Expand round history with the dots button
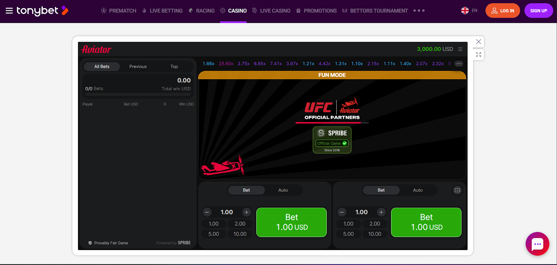This screenshot has height=265, width=557. (459, 64)
